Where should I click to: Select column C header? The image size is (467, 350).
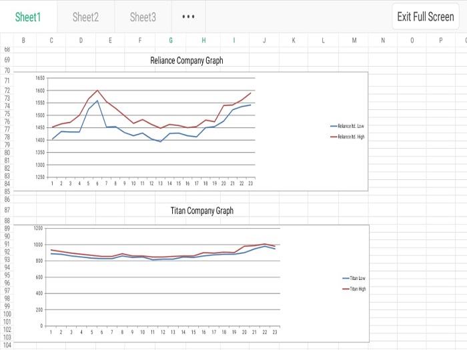pyautogui.click(x=51, y=40)
